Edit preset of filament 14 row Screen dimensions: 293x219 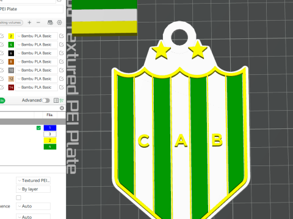61,87
